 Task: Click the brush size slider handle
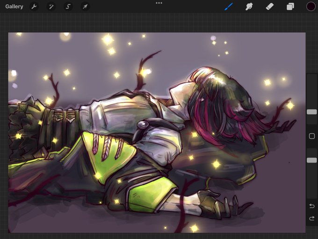tap(312, 112)
